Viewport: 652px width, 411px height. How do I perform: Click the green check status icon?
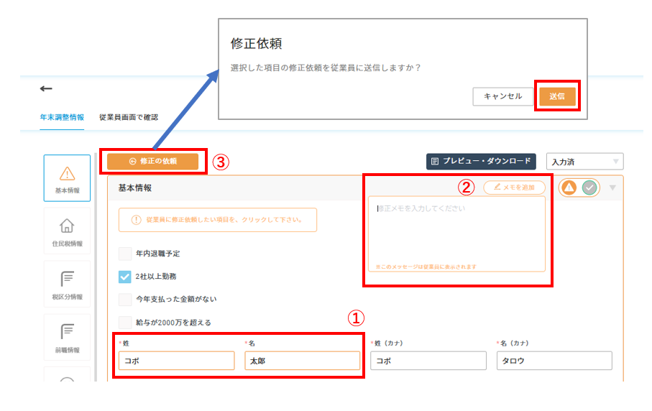point(589,188)
